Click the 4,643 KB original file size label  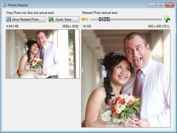click(x=12, y=26)
